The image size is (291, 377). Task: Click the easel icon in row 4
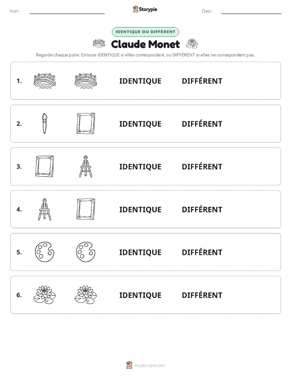point(44,209)
